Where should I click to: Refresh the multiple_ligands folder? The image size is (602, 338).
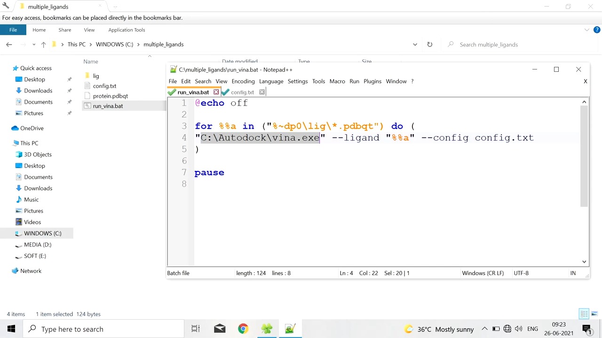click(429, 44)
